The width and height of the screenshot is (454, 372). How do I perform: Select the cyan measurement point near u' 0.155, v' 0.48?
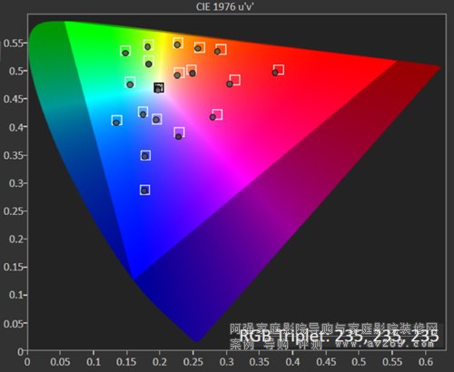(130, 84)
